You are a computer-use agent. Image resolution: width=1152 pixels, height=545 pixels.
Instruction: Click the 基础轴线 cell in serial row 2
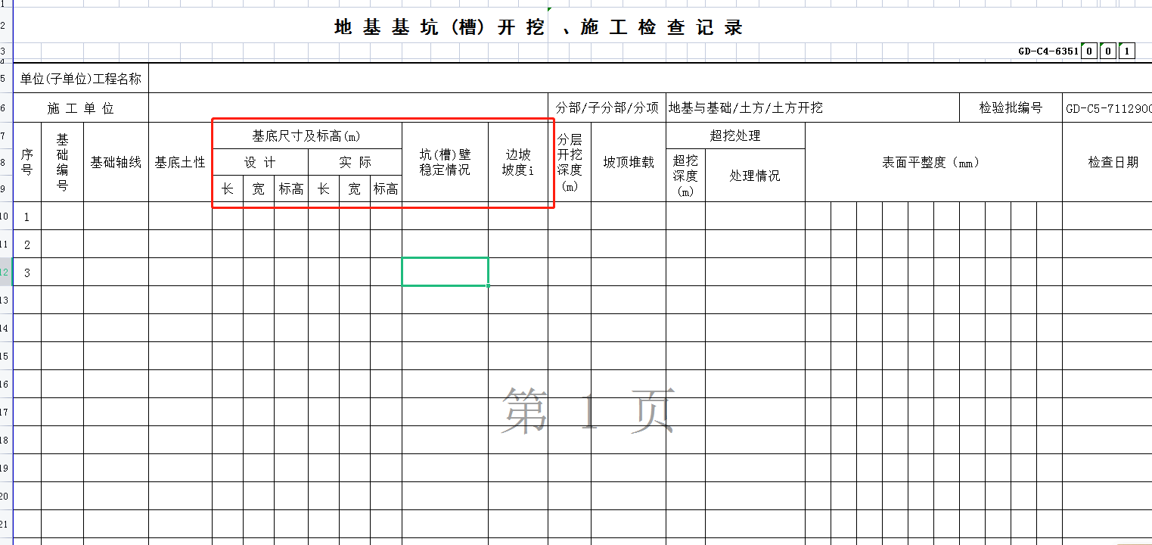pos(116,244)
